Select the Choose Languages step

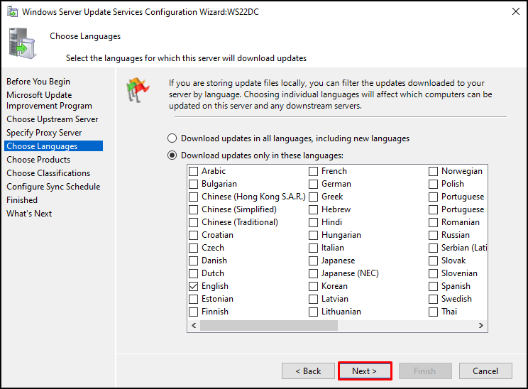(x=53, y=146)
